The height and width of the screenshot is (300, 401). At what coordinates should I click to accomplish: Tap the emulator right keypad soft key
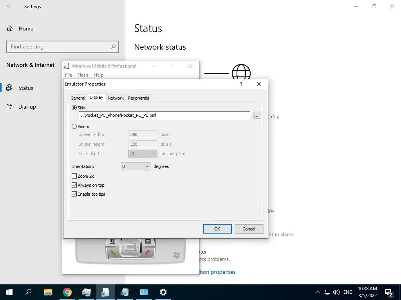tap(148, 241)
